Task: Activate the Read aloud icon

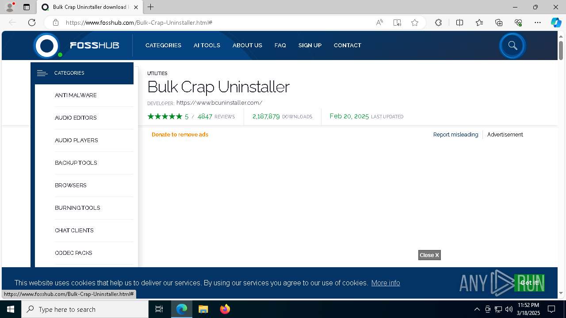Action: tap(379, 23)
